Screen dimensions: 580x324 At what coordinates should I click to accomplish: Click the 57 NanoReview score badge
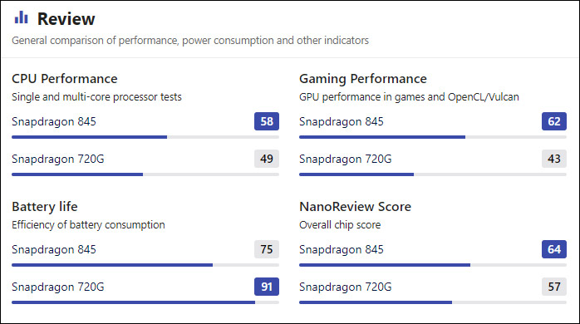point(554,287)
